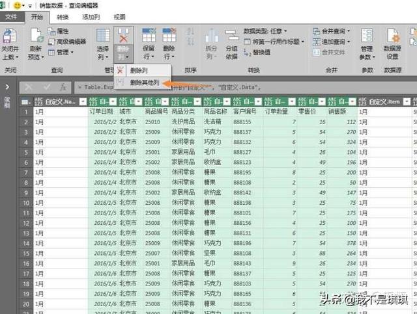Open the 自定义.Na... column filter dropdown

click(83, 101)
